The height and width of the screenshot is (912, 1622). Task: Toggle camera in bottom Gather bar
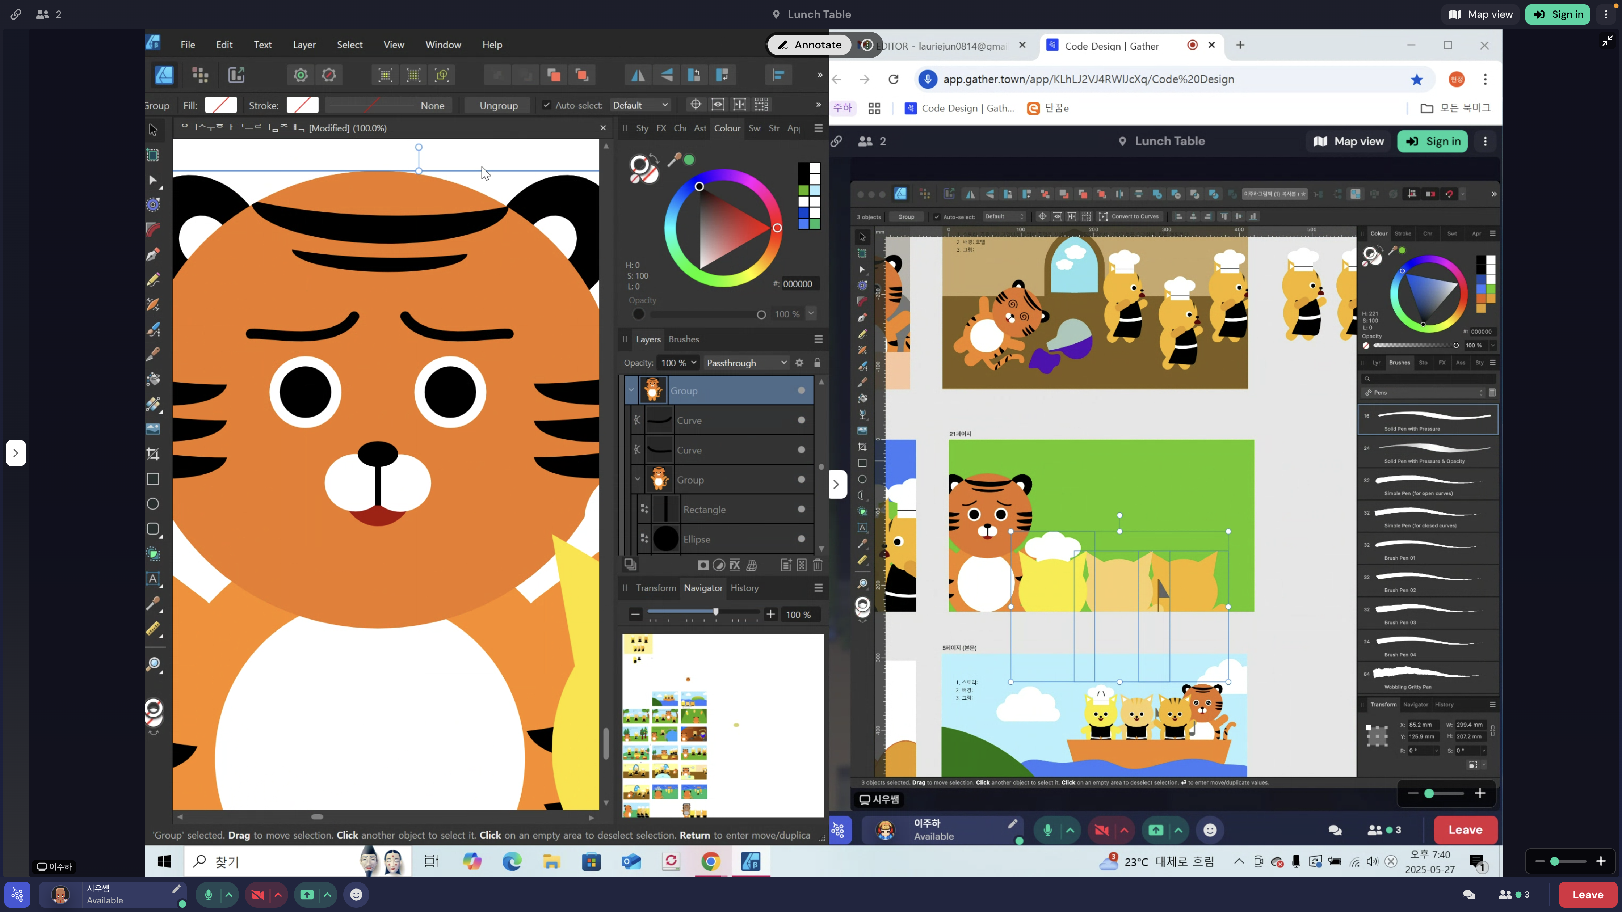(257, 894)
